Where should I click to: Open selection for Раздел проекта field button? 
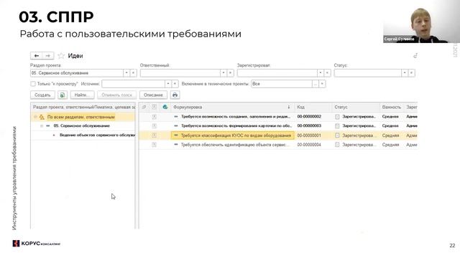click(133, 73)
